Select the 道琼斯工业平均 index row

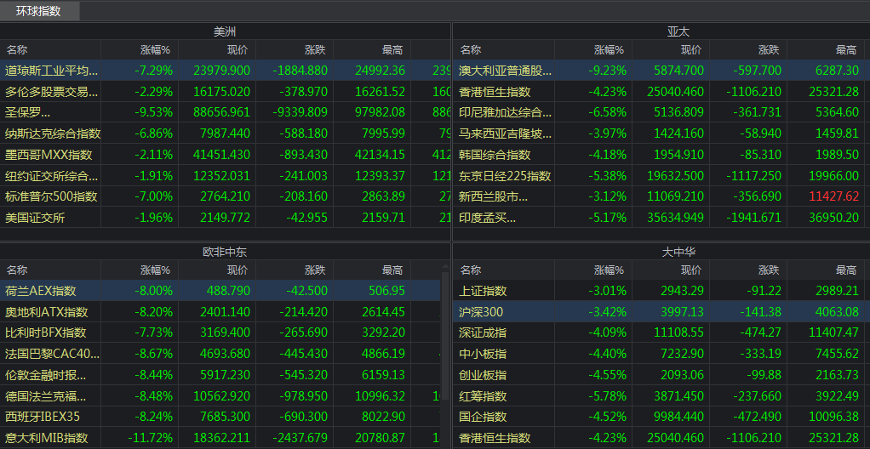click(x=51, y=71)
